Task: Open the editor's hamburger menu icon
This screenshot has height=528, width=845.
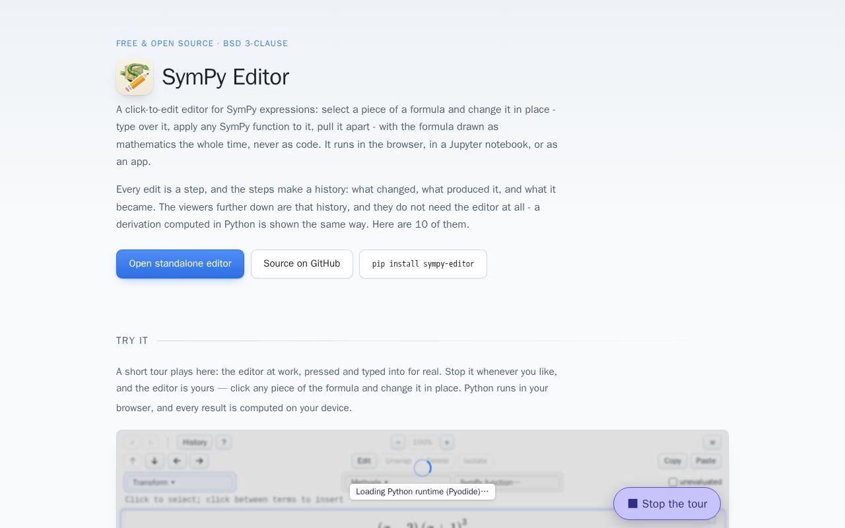Action: pos(712,442)
